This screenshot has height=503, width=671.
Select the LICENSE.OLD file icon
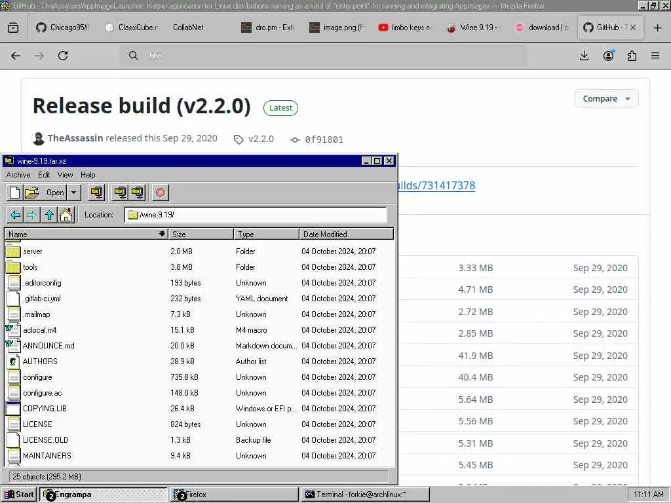point(14,440)
